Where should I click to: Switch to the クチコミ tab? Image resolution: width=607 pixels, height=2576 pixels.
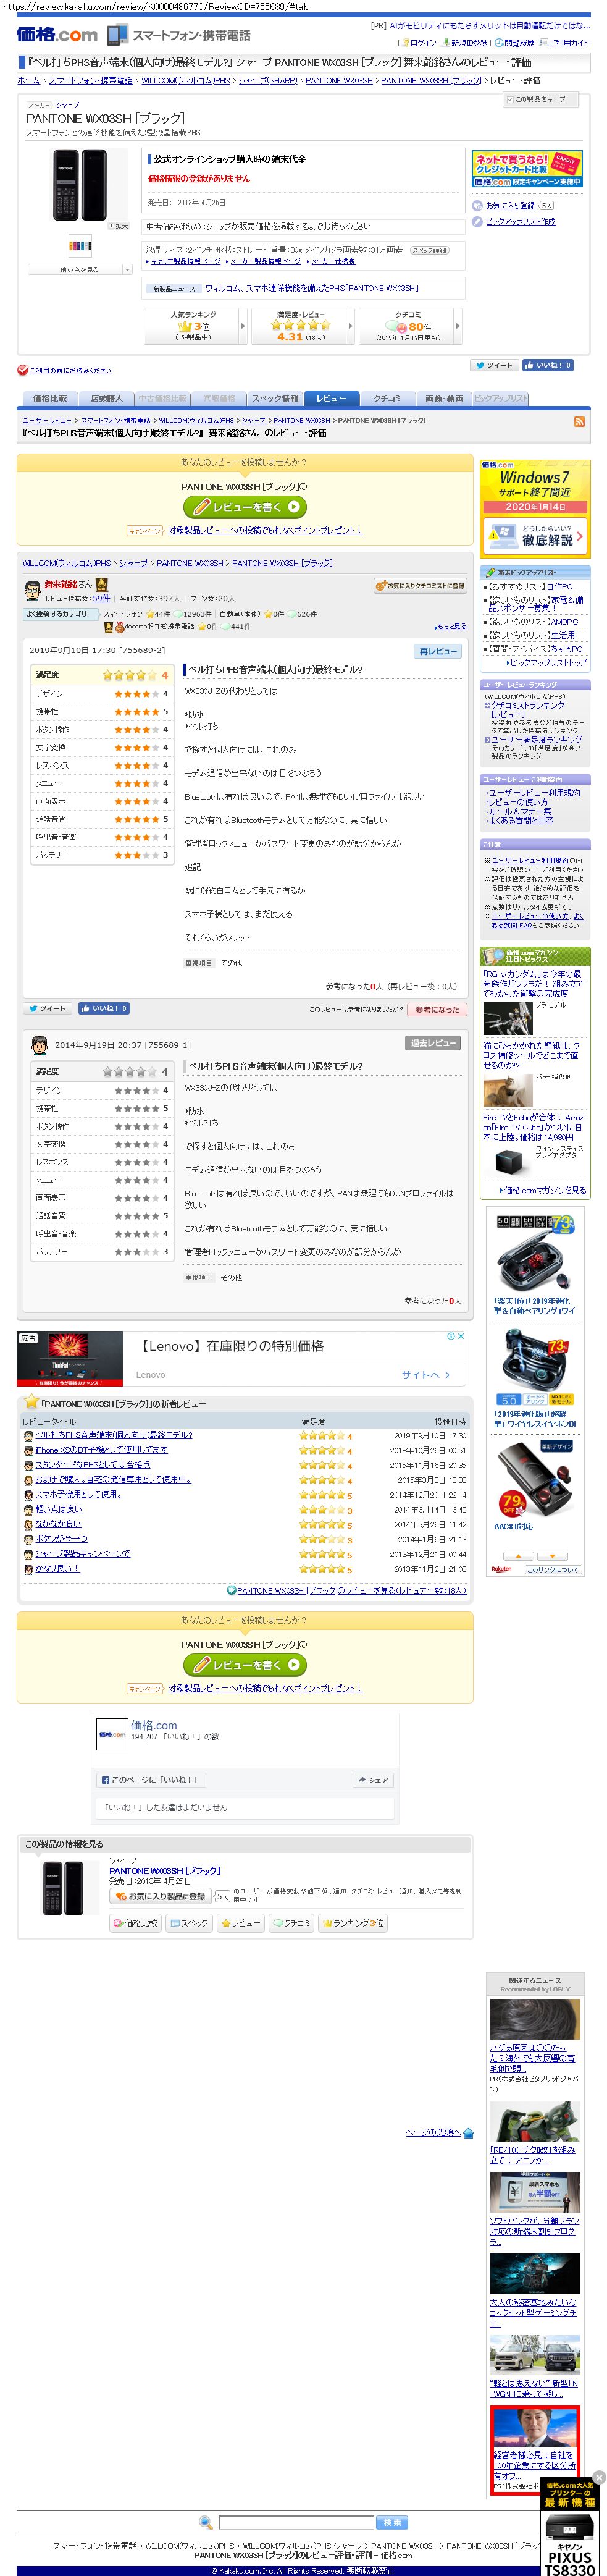[387, 398]
